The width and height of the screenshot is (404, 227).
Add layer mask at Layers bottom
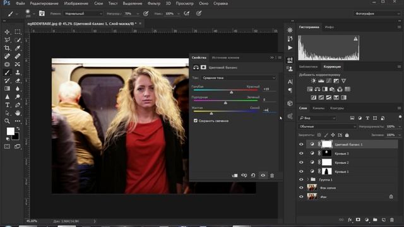tap(358, 220)
